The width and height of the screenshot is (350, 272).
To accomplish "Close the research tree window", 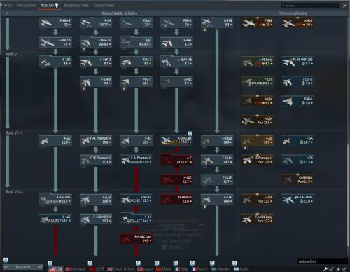I will point(344,6).
